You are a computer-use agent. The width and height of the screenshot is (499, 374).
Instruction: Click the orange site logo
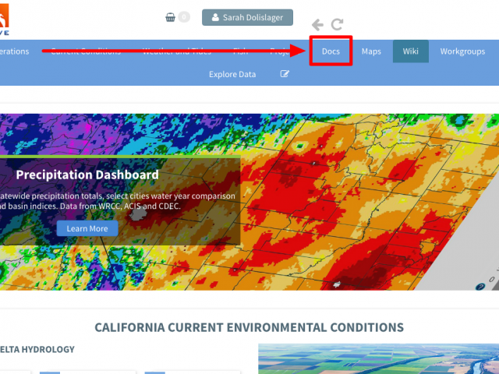coord(6,19)
